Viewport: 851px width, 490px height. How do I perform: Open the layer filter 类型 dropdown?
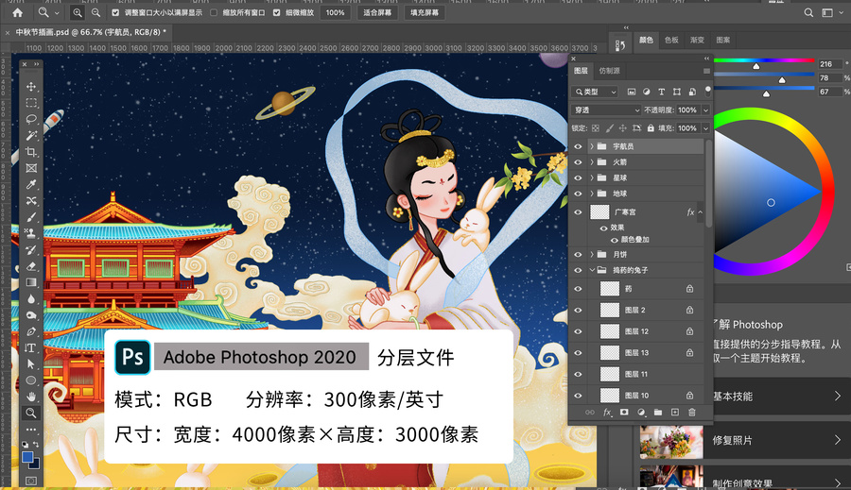coord(596,93)
